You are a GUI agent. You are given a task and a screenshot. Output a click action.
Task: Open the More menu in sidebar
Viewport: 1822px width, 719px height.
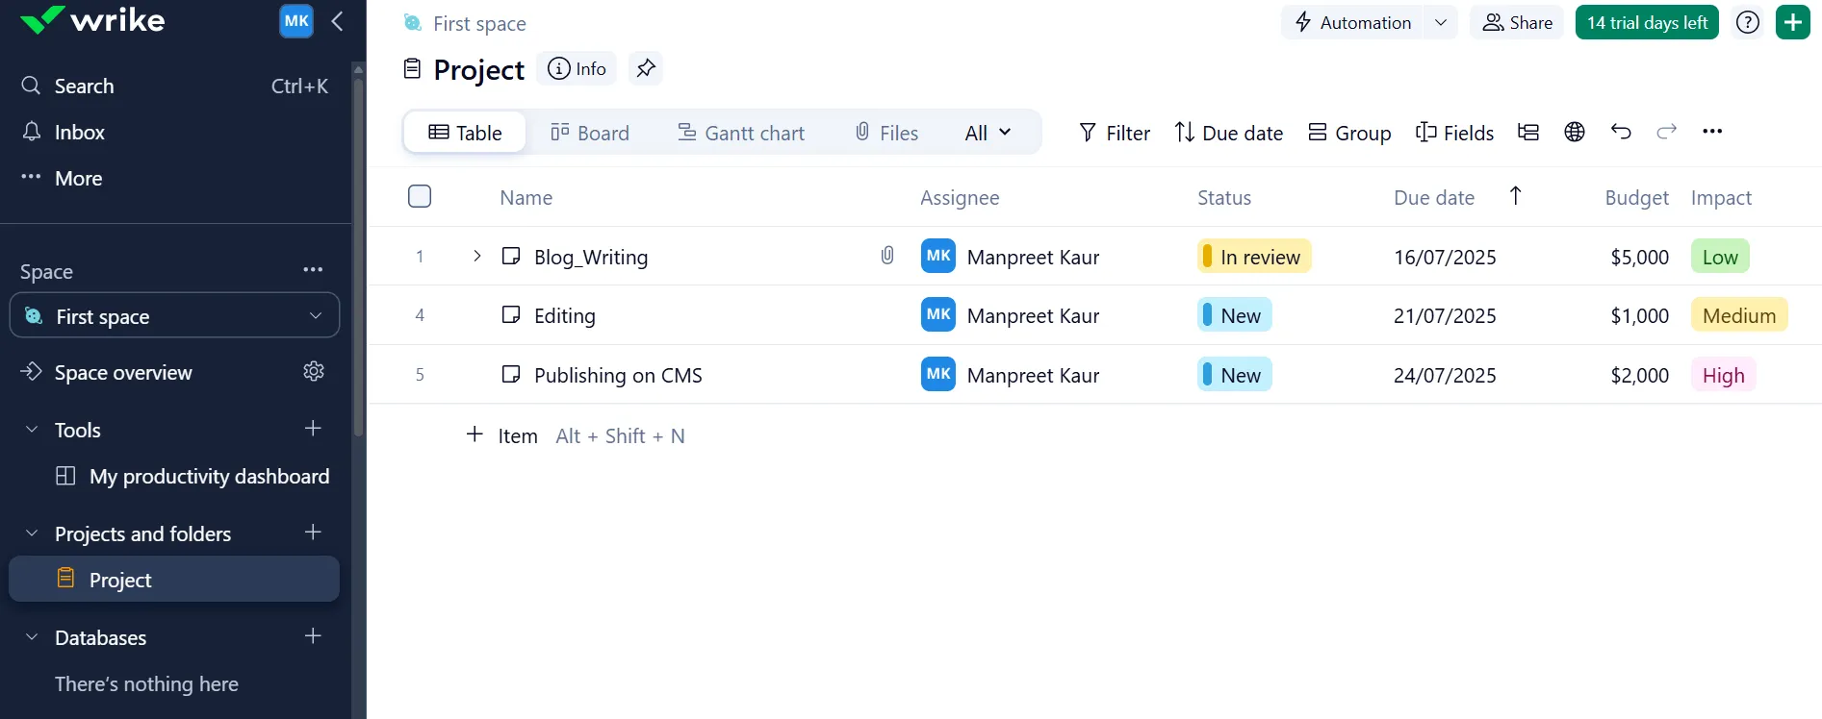pos(62,178)
